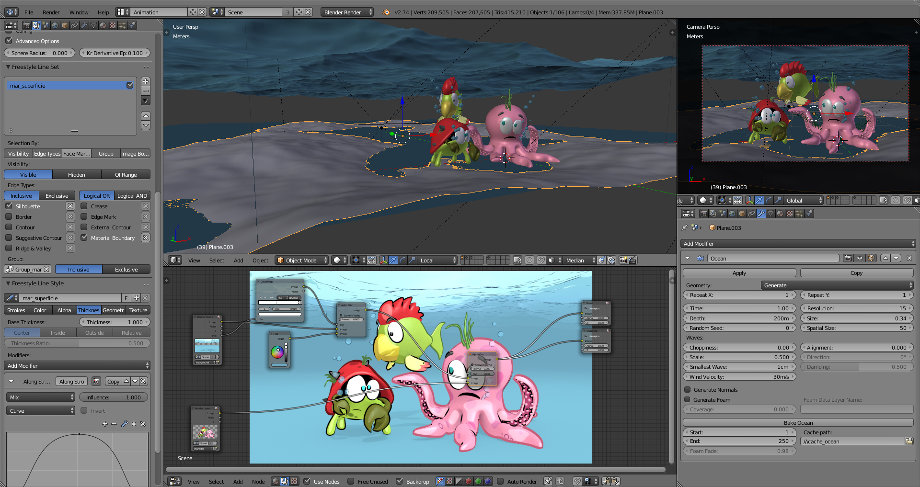Delete the Ocean modifier
Image resolution: width=920 pixels, height=487 pixels.
click(x=909, y=259)
